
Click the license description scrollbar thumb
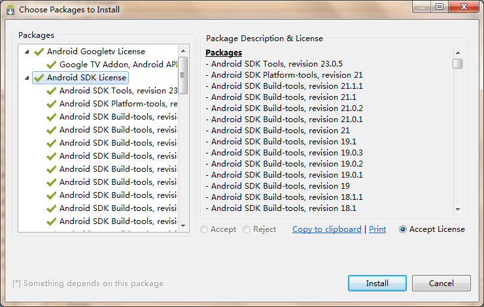[x=457, y=63]
